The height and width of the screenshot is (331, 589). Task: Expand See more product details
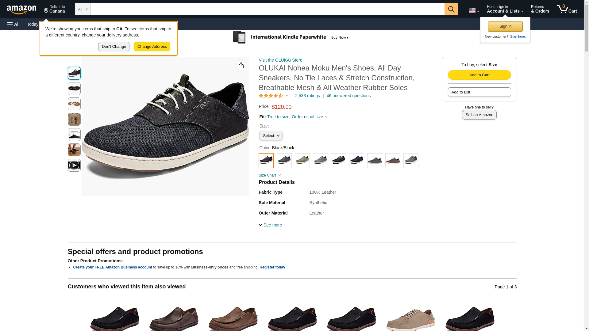pyautogui.click(x=270, y=225)
